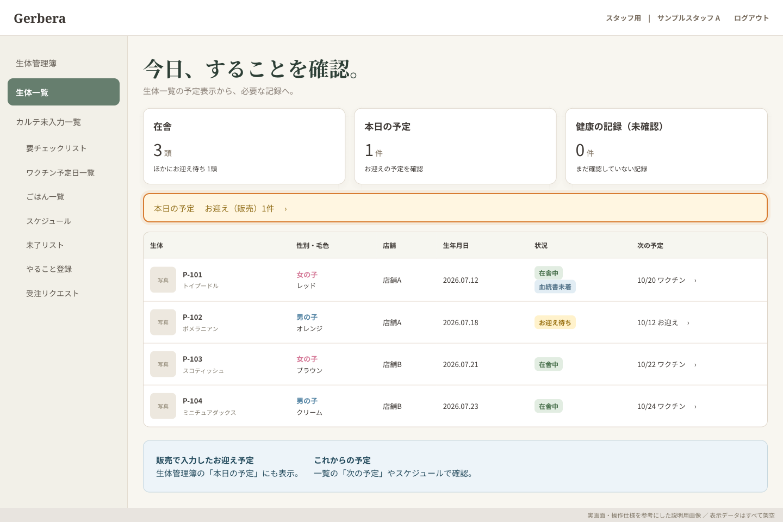Select the P-101 トイプードル name cell
The height and width of the screenshot is (522, 783).
click(x=201, y=280)
